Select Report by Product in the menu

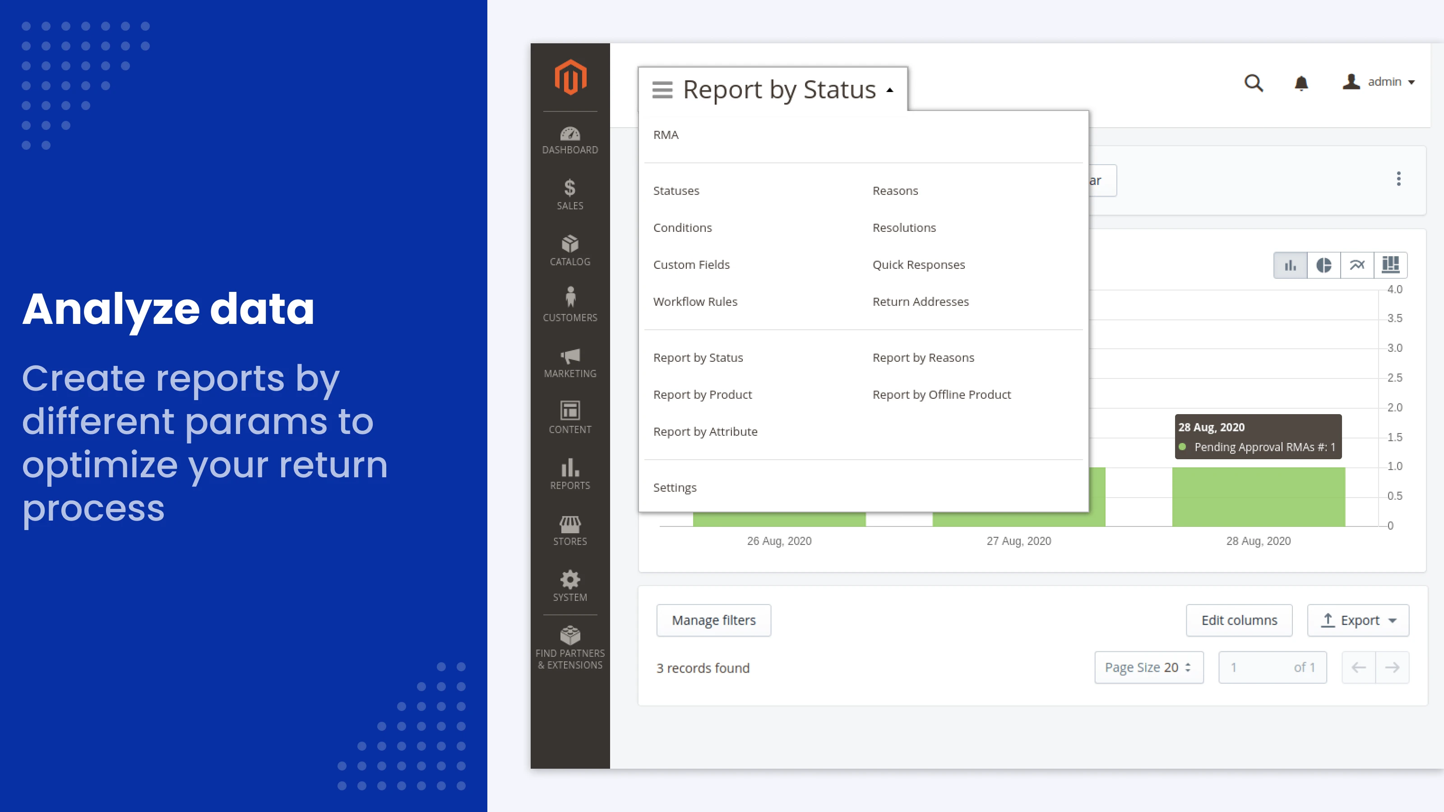click(x=703, y=395)
